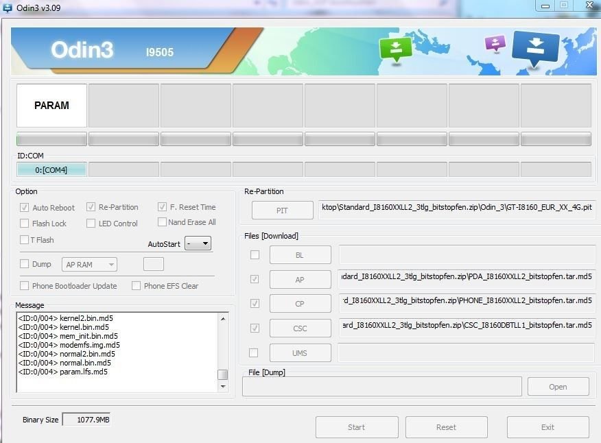Uncheck the AP file checkbox

(255, 279)
